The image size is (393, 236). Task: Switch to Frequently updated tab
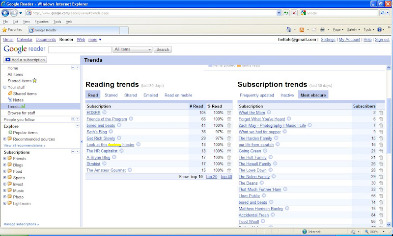(x=256, y=95)
